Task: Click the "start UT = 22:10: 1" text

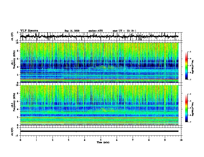Action: pyautogui.click(x=124, y=31)
